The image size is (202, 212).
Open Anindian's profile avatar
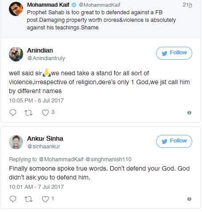pyautogui.click(x=16, y=54)
